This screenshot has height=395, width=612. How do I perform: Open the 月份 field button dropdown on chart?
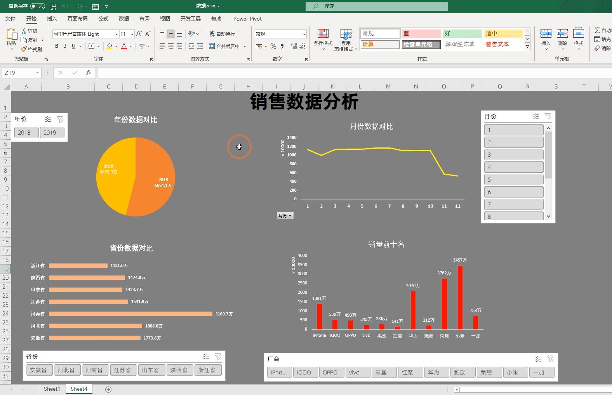pos(285,216)
